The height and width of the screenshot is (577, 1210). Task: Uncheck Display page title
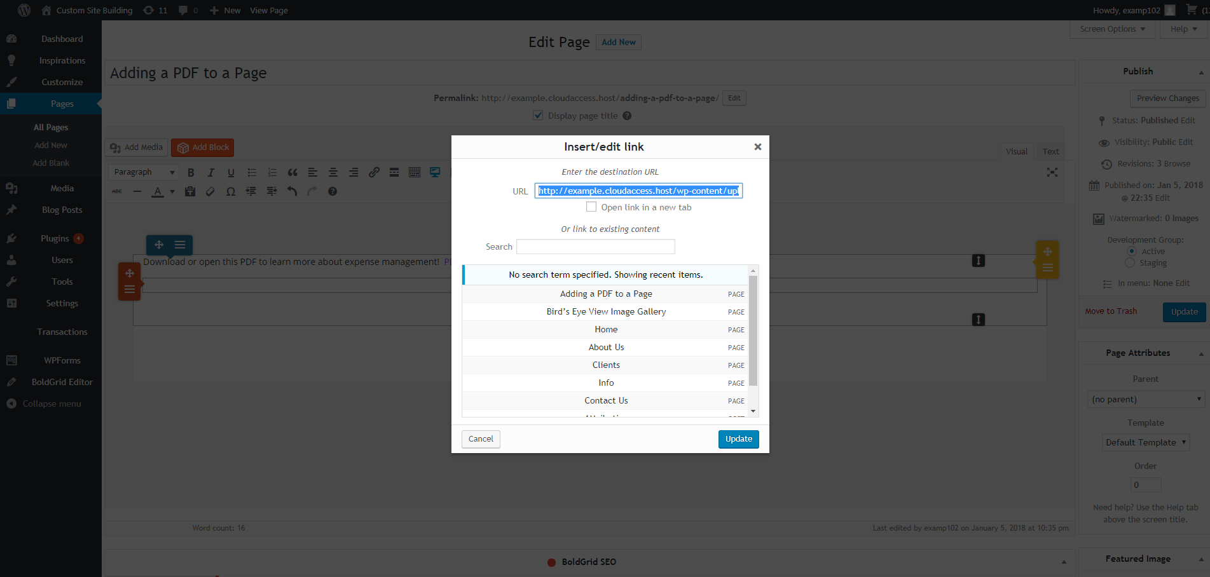pos(538,115)
